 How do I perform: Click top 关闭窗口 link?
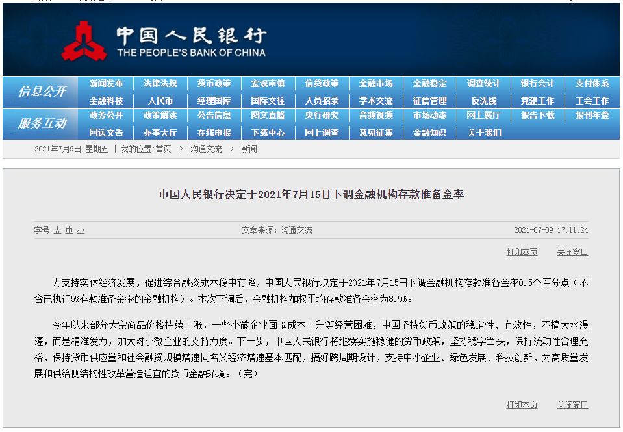click(x=572, y=252)
